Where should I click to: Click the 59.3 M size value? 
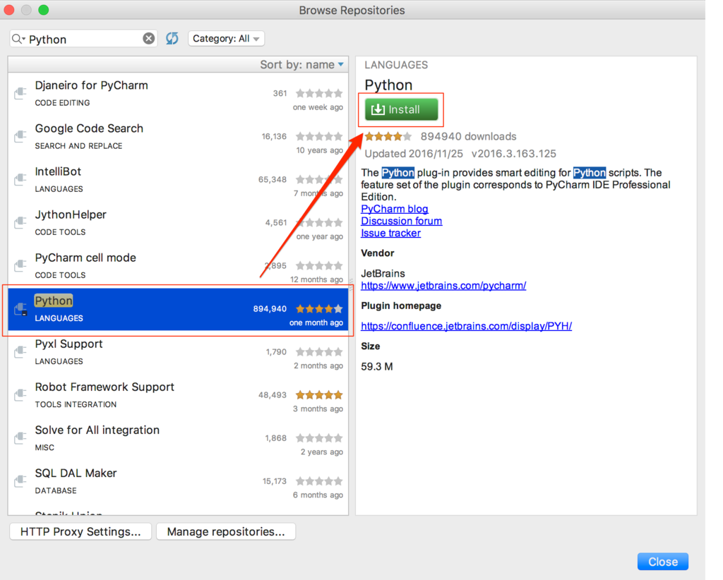[x=377, y=367]
